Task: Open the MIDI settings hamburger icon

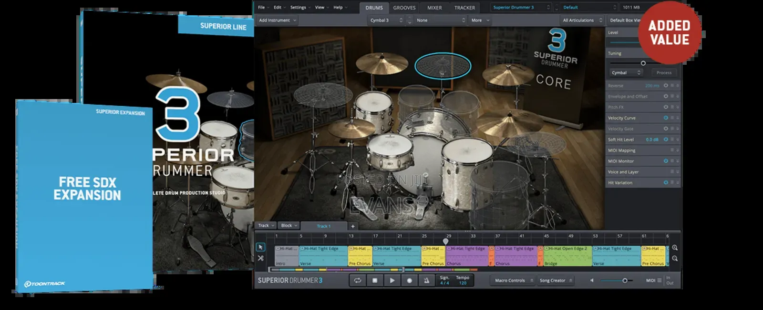Action: click(x=660, y=280)
